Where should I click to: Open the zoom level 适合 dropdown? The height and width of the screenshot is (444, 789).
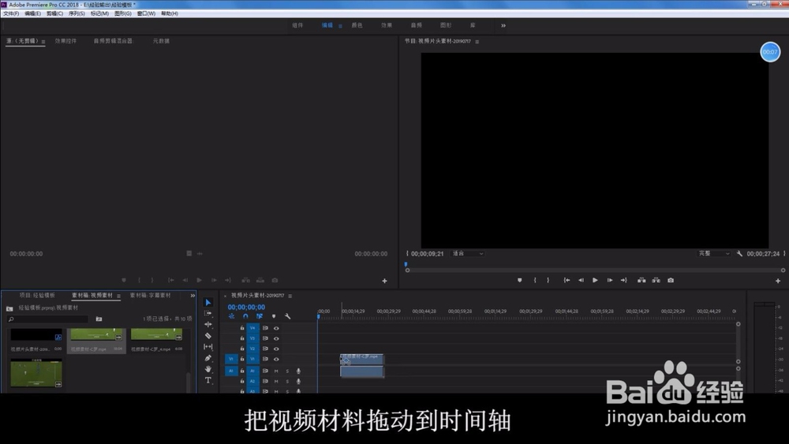(x=467, y=253)
